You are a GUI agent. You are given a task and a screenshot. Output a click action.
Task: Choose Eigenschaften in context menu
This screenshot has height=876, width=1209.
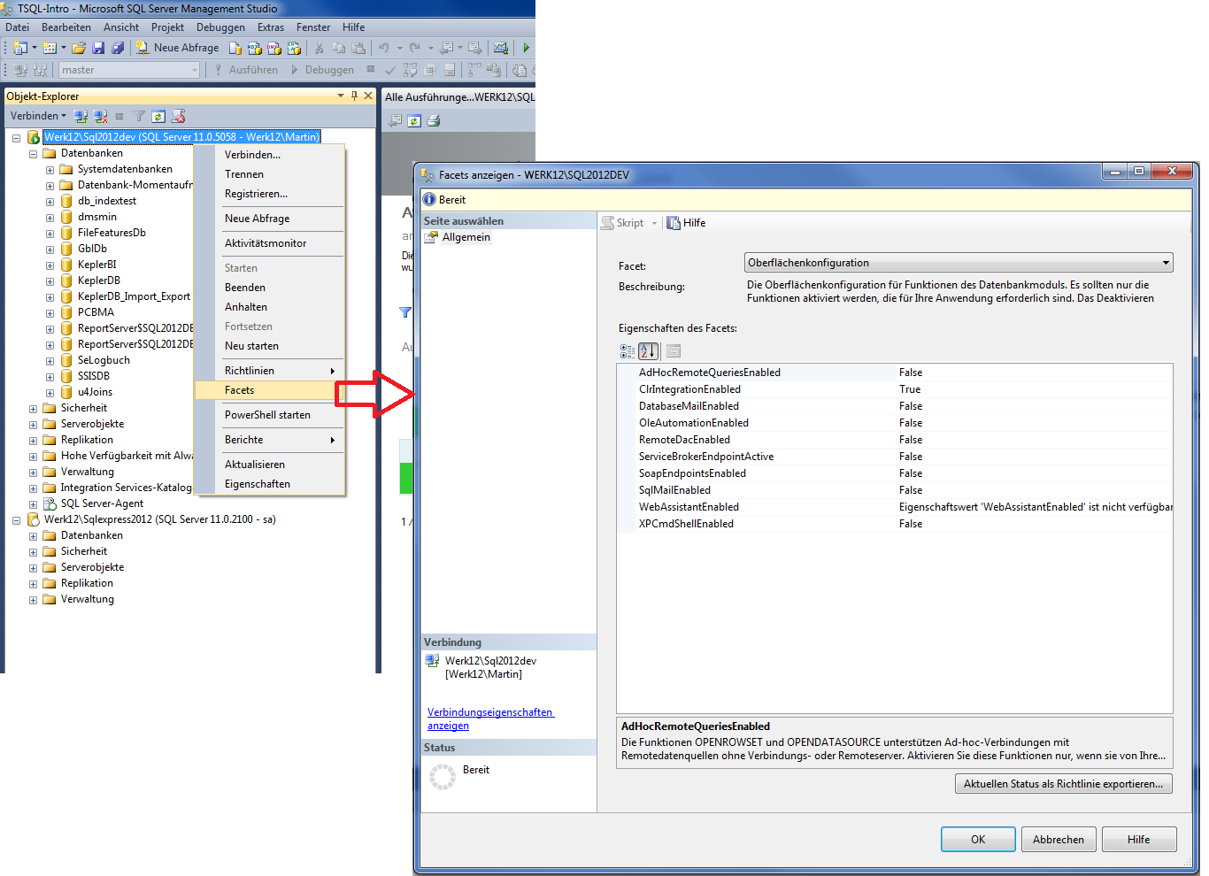tap(268, 484)
